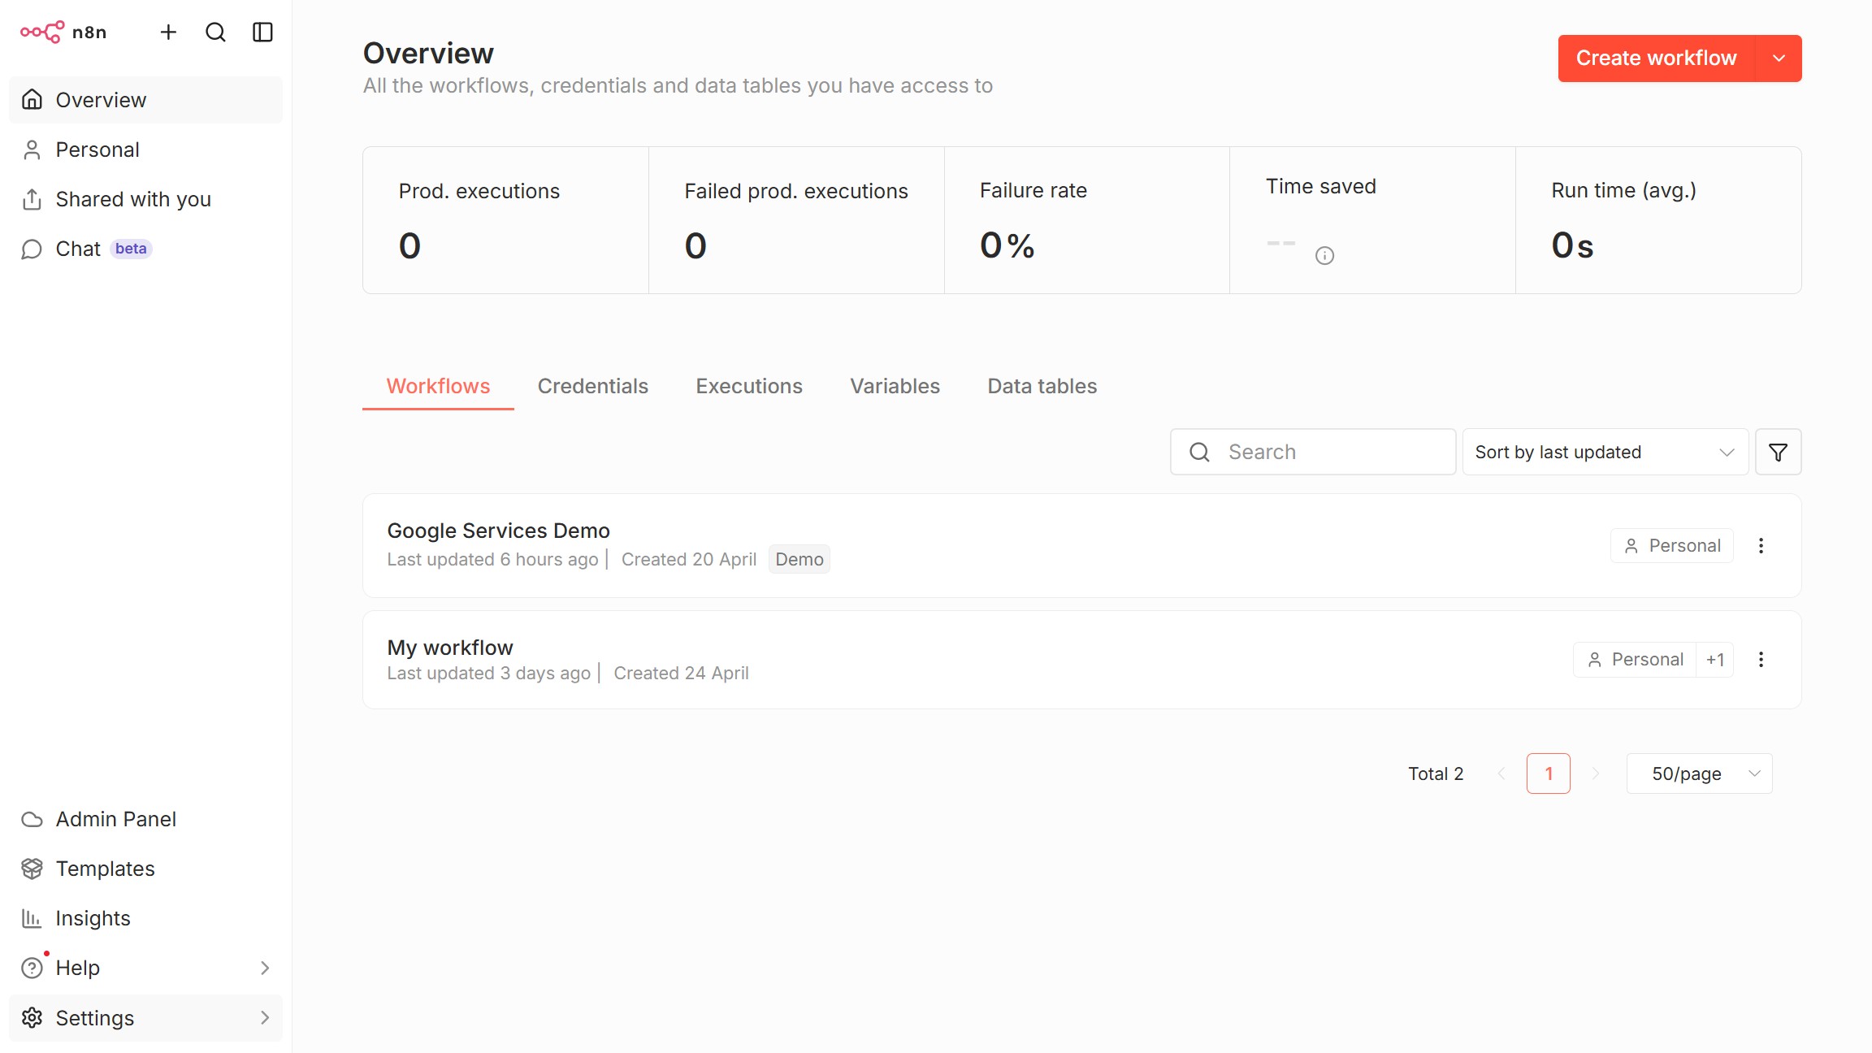Click the Admin Panel cloud icon
Viewport: 1872px width, 1053px height.
pyautogui.click(x=32, y=819)
